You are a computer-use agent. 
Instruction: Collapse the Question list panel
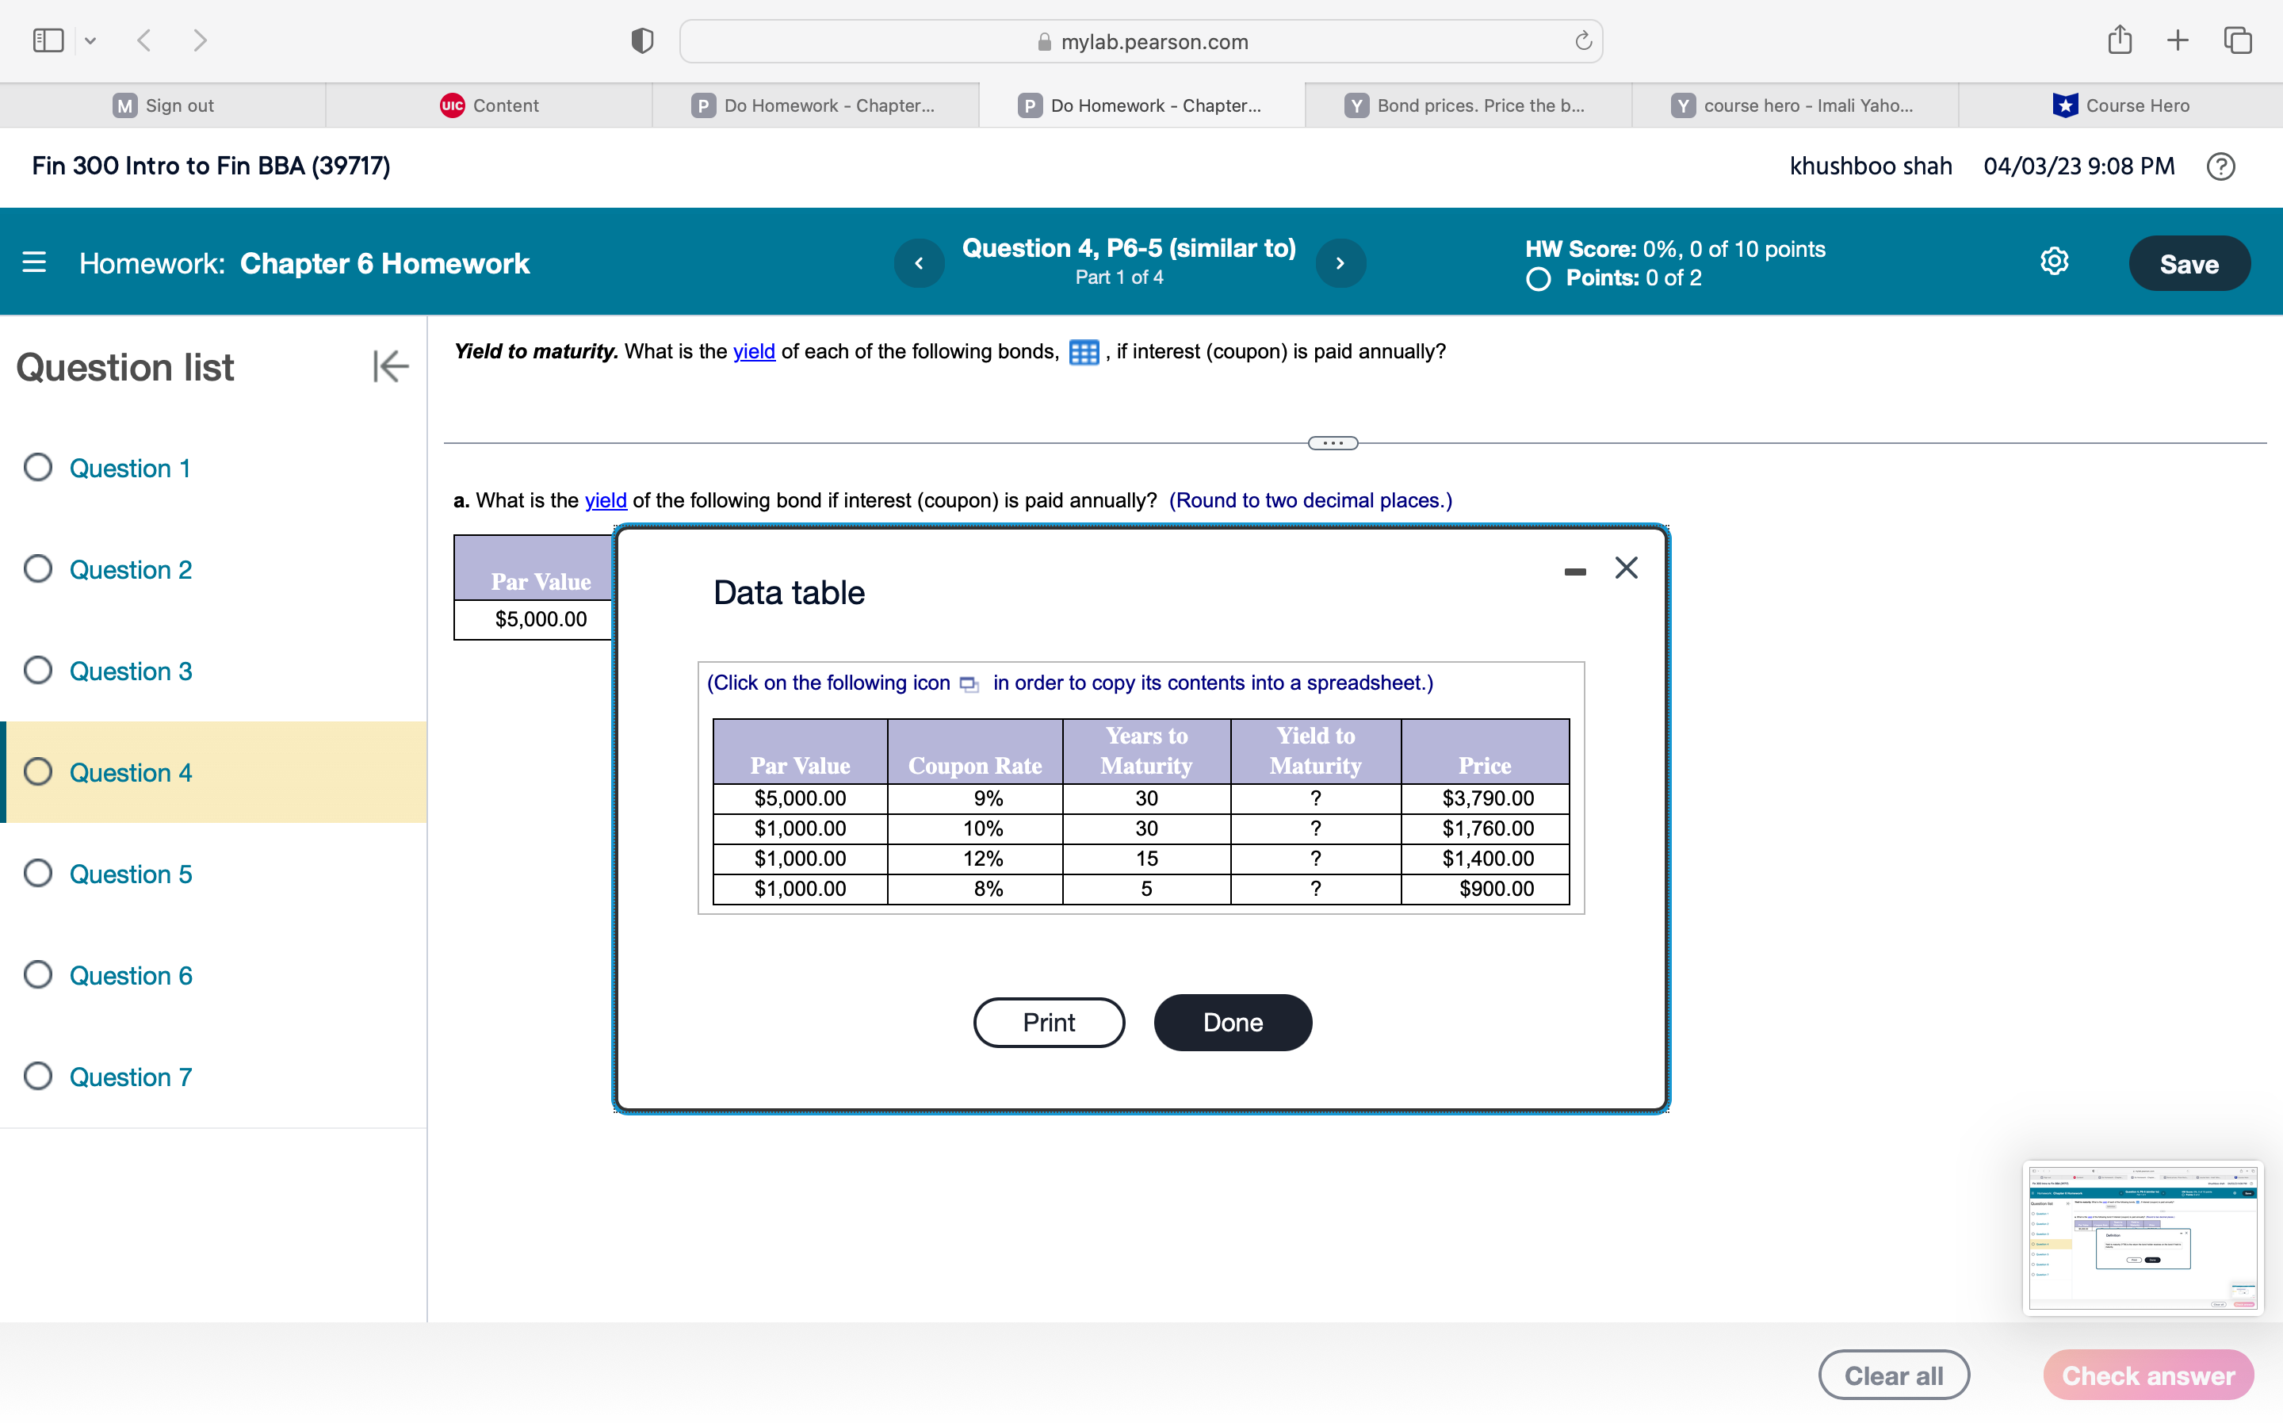pyautogui.click(x=390, y=367)
